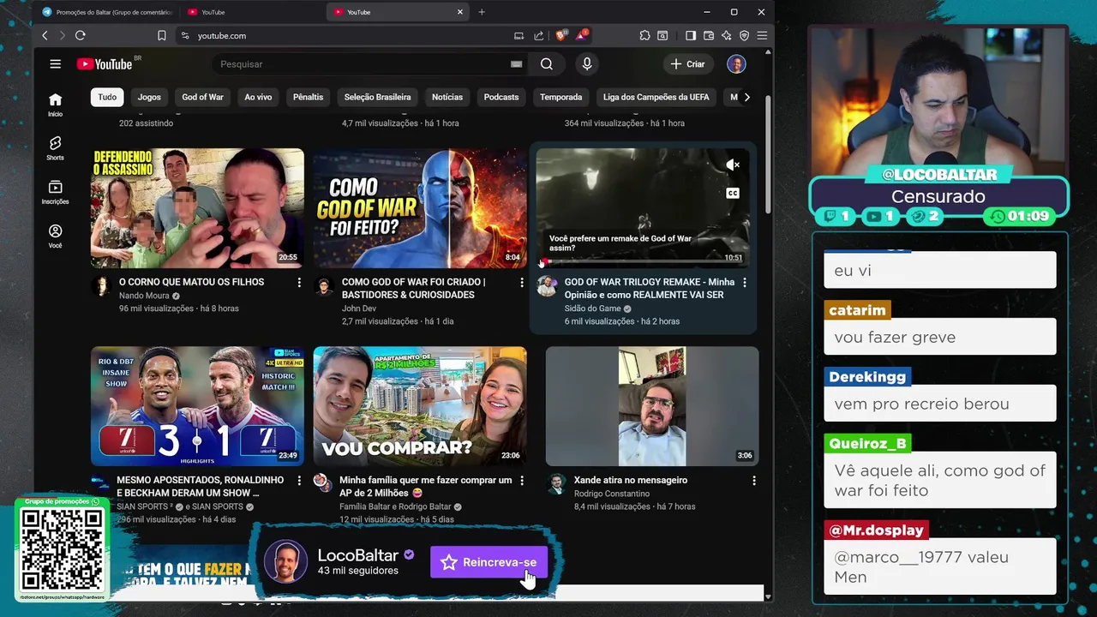Show more category chips with right arrow
Screen dimensions: 1097x617
click(x=746, y=97)
